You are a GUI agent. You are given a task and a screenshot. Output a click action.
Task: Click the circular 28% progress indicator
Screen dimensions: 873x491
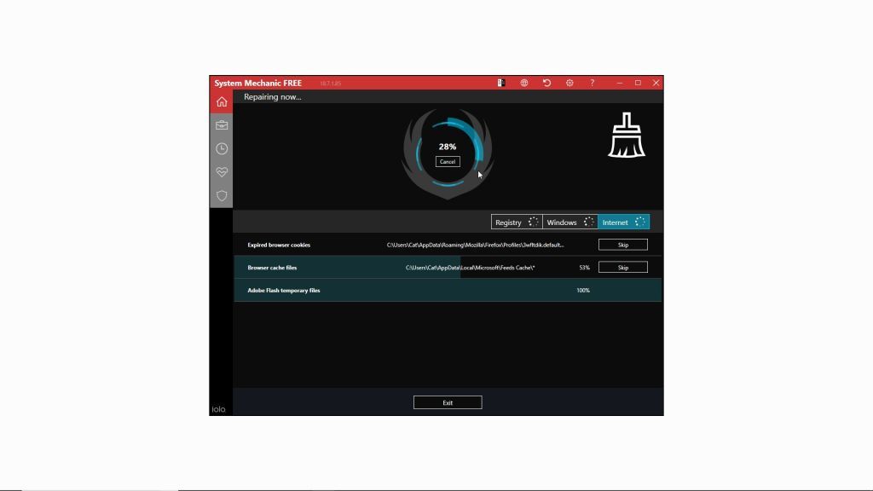[x=448, y=152]
